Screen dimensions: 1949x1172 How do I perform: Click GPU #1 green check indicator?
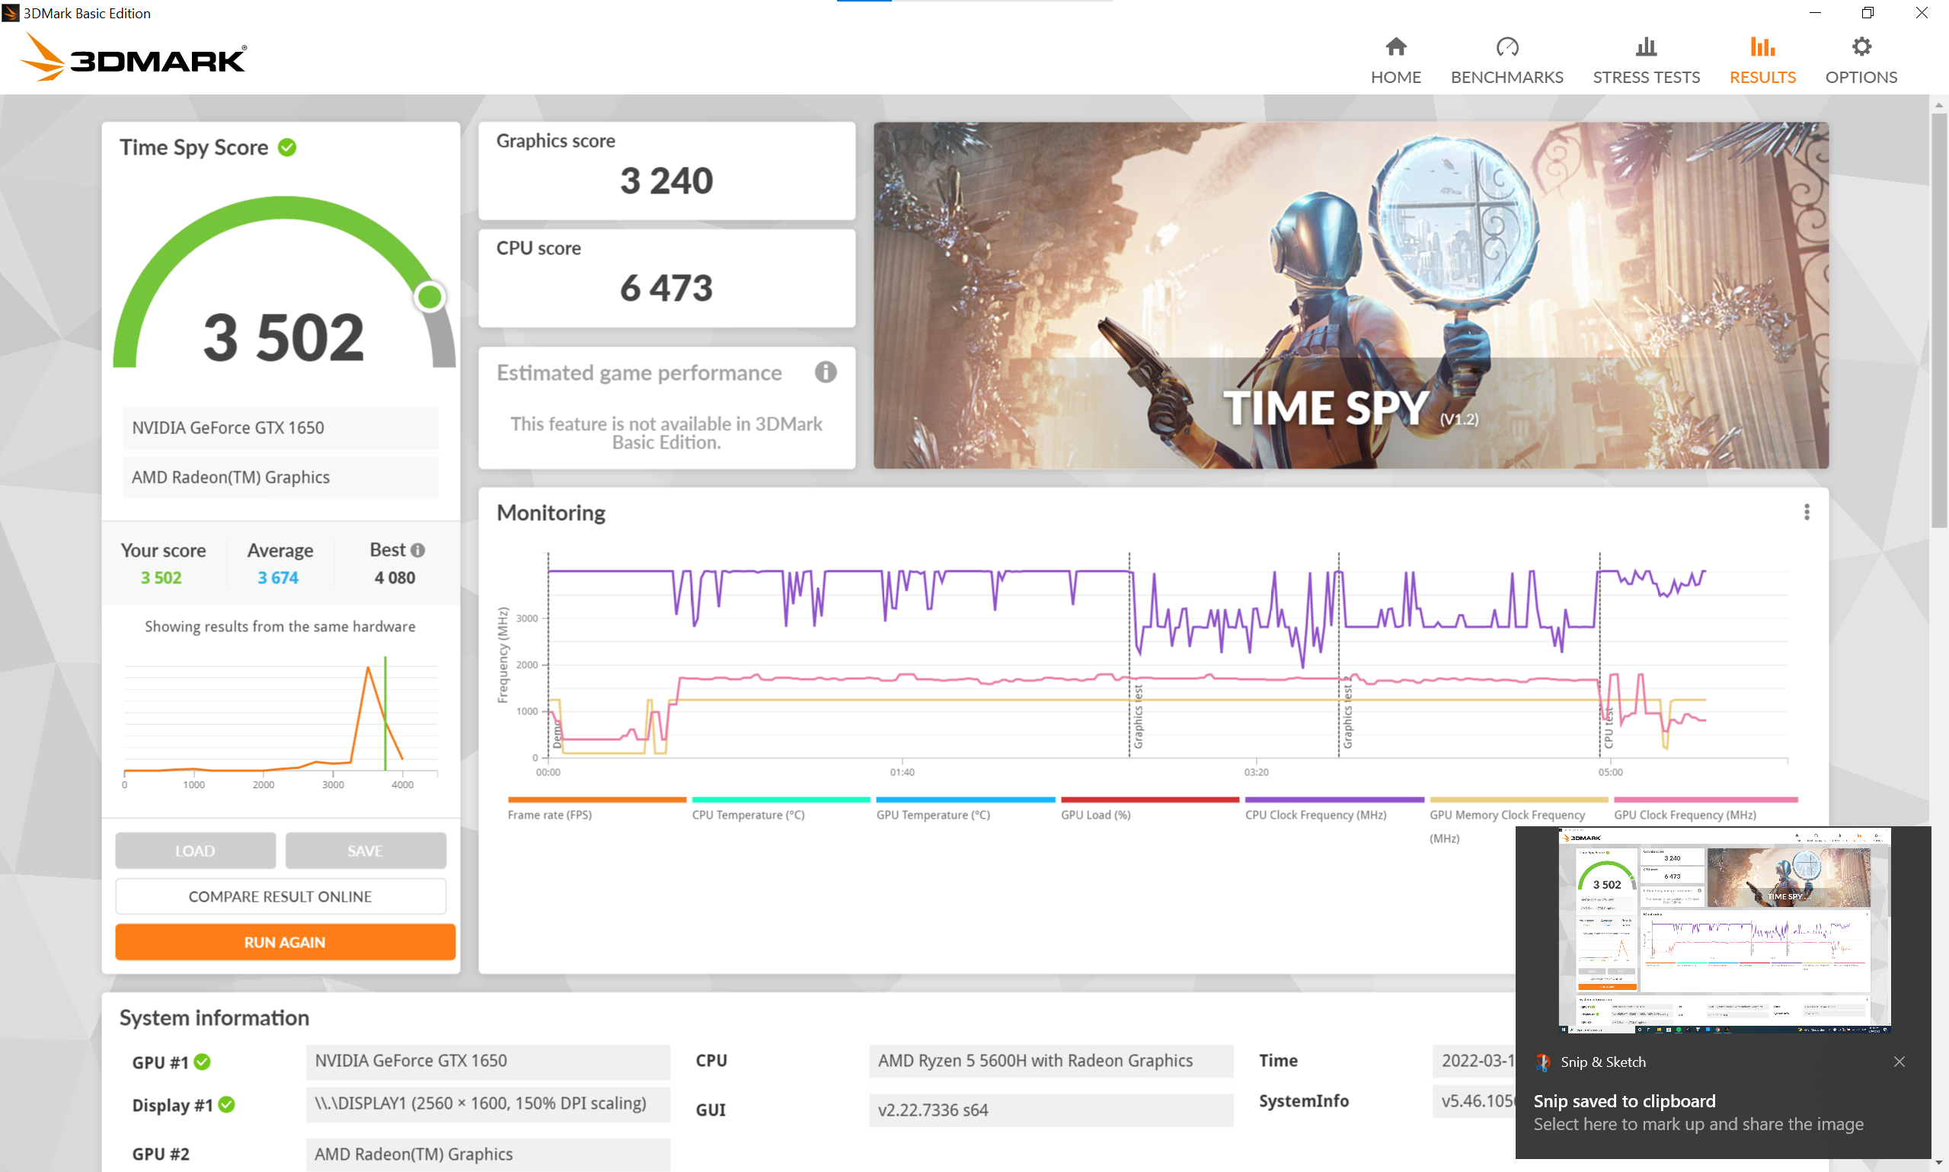click(x=202, y=1062)
